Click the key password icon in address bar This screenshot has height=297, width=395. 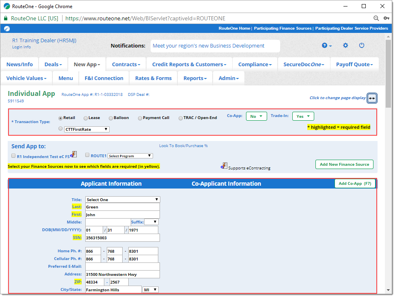coord(386,18)
